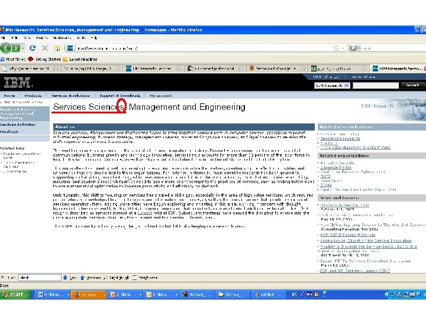The width and height of the screenshot is (426, 319).
Task: Find Next with the blue down arrow
Action: pos(70,278)
